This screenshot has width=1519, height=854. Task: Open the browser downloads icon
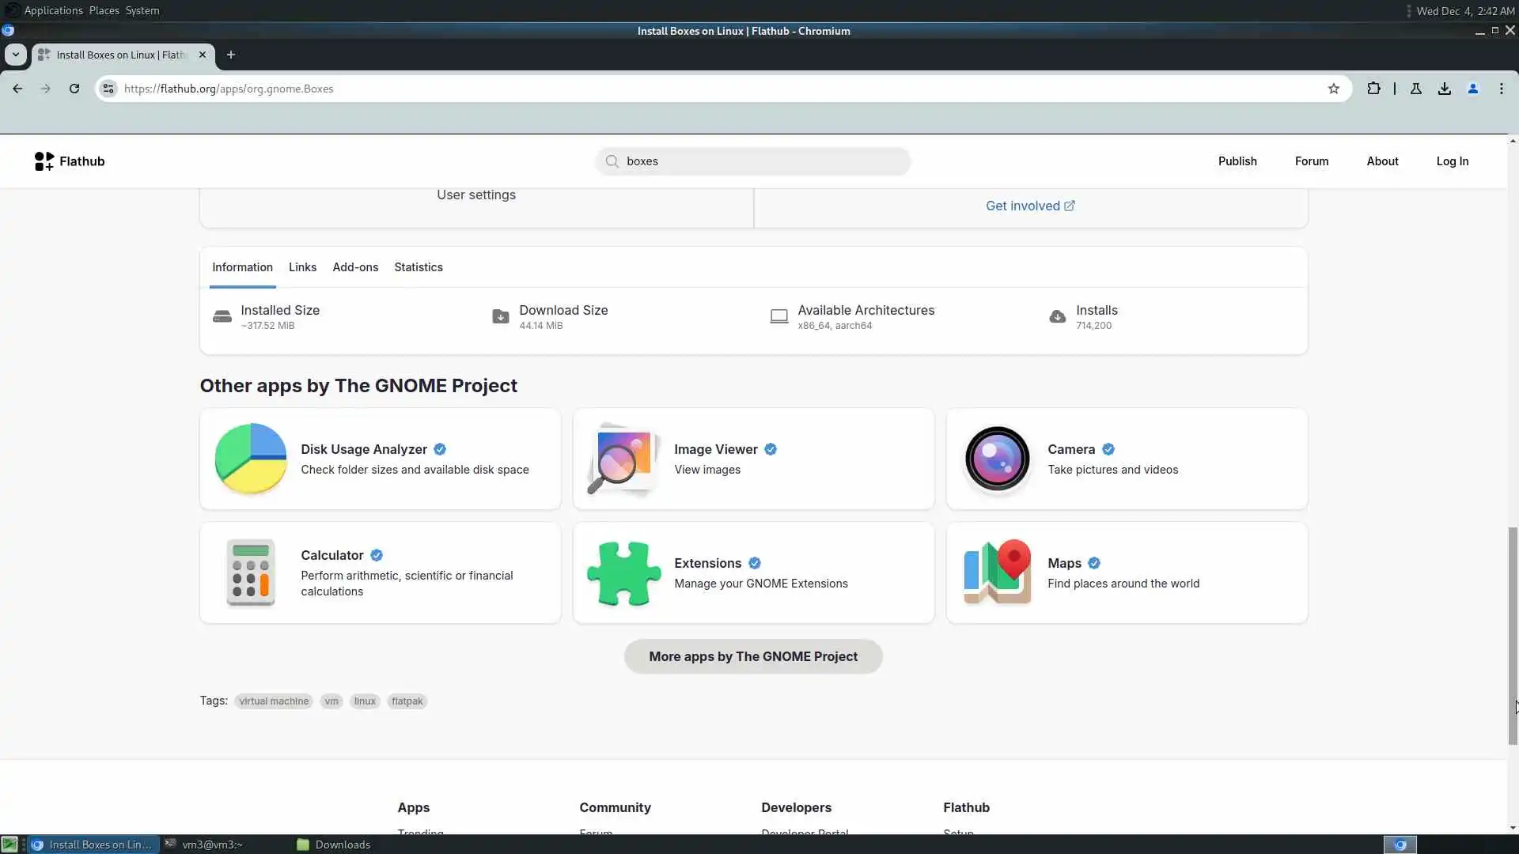click(1445, 89)
